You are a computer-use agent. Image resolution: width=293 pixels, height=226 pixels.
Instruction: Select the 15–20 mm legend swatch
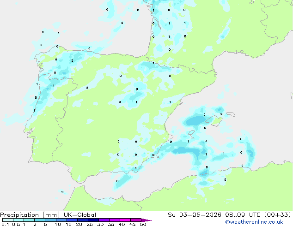(x=72, y=220)
